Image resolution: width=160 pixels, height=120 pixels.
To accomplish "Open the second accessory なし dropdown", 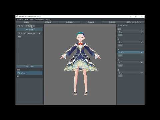I will [131, 42].
